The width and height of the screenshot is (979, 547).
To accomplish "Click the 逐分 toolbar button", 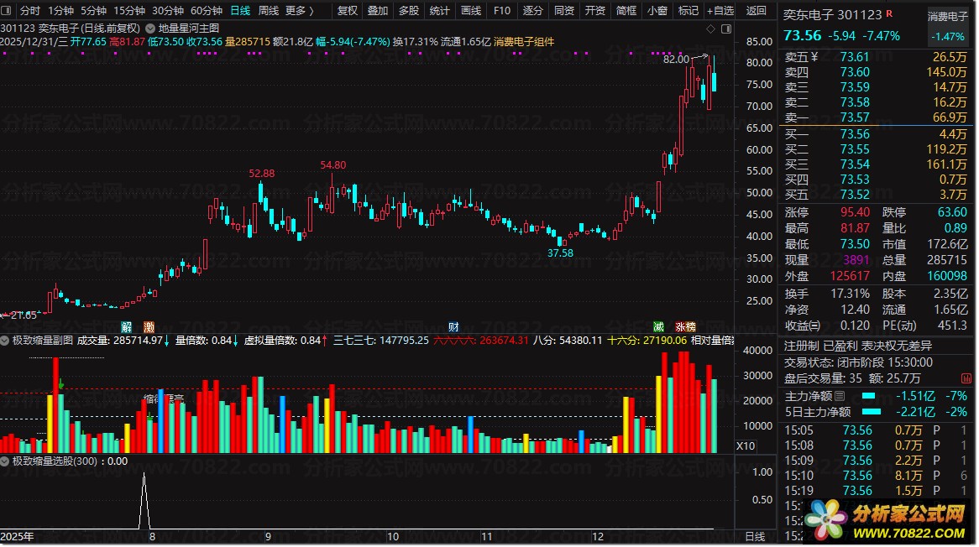I will pyautogui.click(x=533, y=11).
